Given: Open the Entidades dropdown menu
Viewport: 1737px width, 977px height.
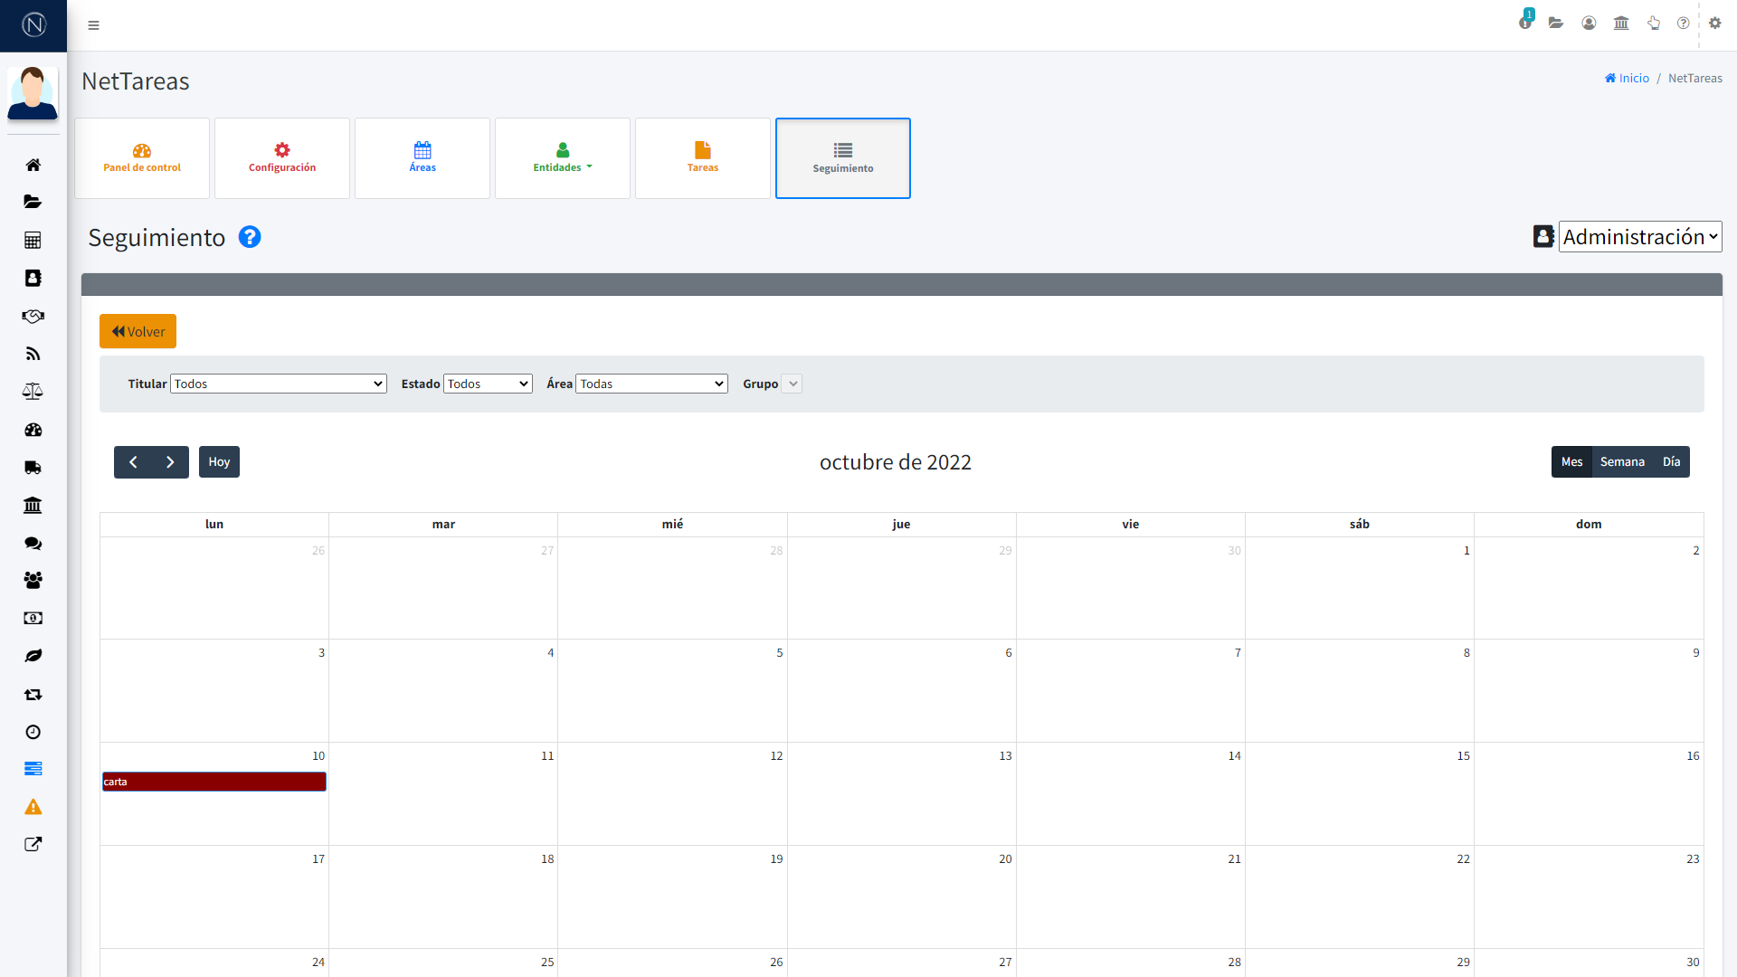Looking at the screenshot, I should [562, 158].
